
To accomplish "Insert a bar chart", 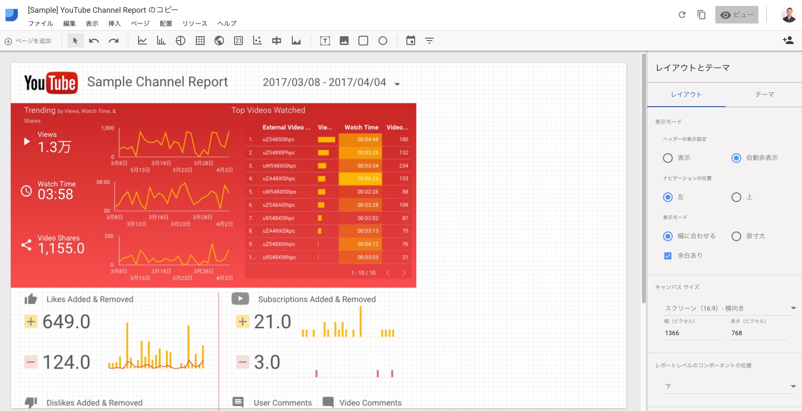I will point(161,41).
